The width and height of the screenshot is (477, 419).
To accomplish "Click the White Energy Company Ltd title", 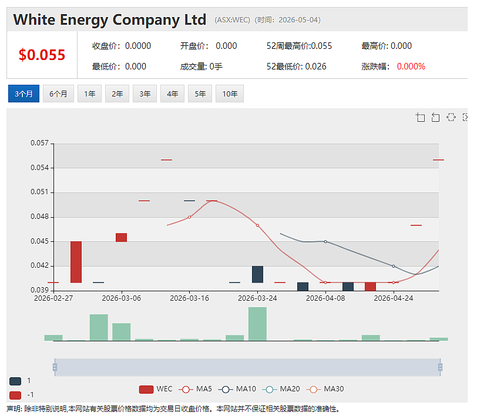I will [109, 20].
